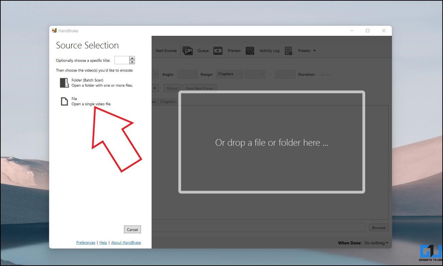Switch to the Chapters tab
443x266 pixels.
168,102
